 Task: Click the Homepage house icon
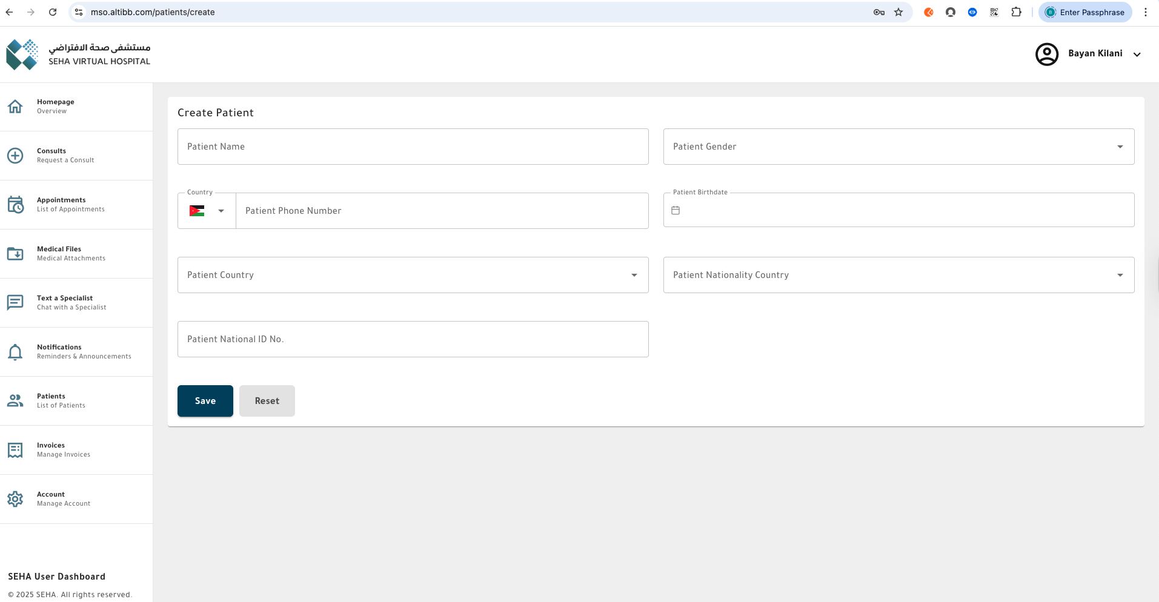coord(15,107)
